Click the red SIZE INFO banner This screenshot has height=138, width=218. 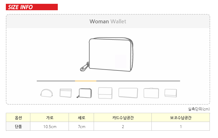[x=32, y=7]
